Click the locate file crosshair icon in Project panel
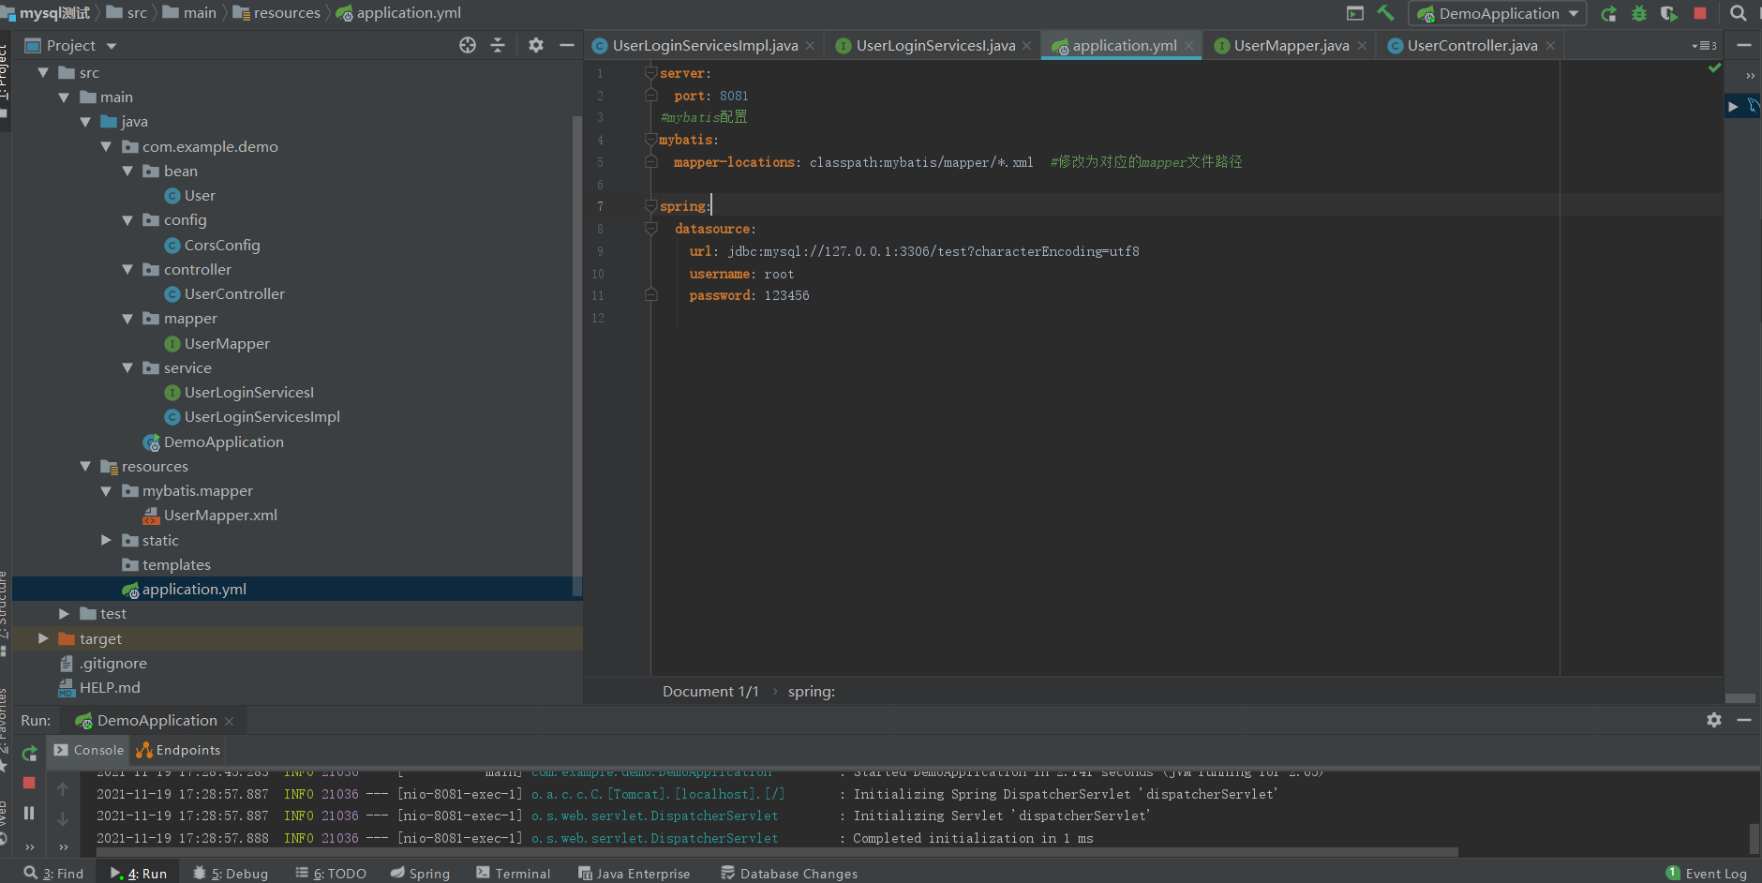 point(468,45)
